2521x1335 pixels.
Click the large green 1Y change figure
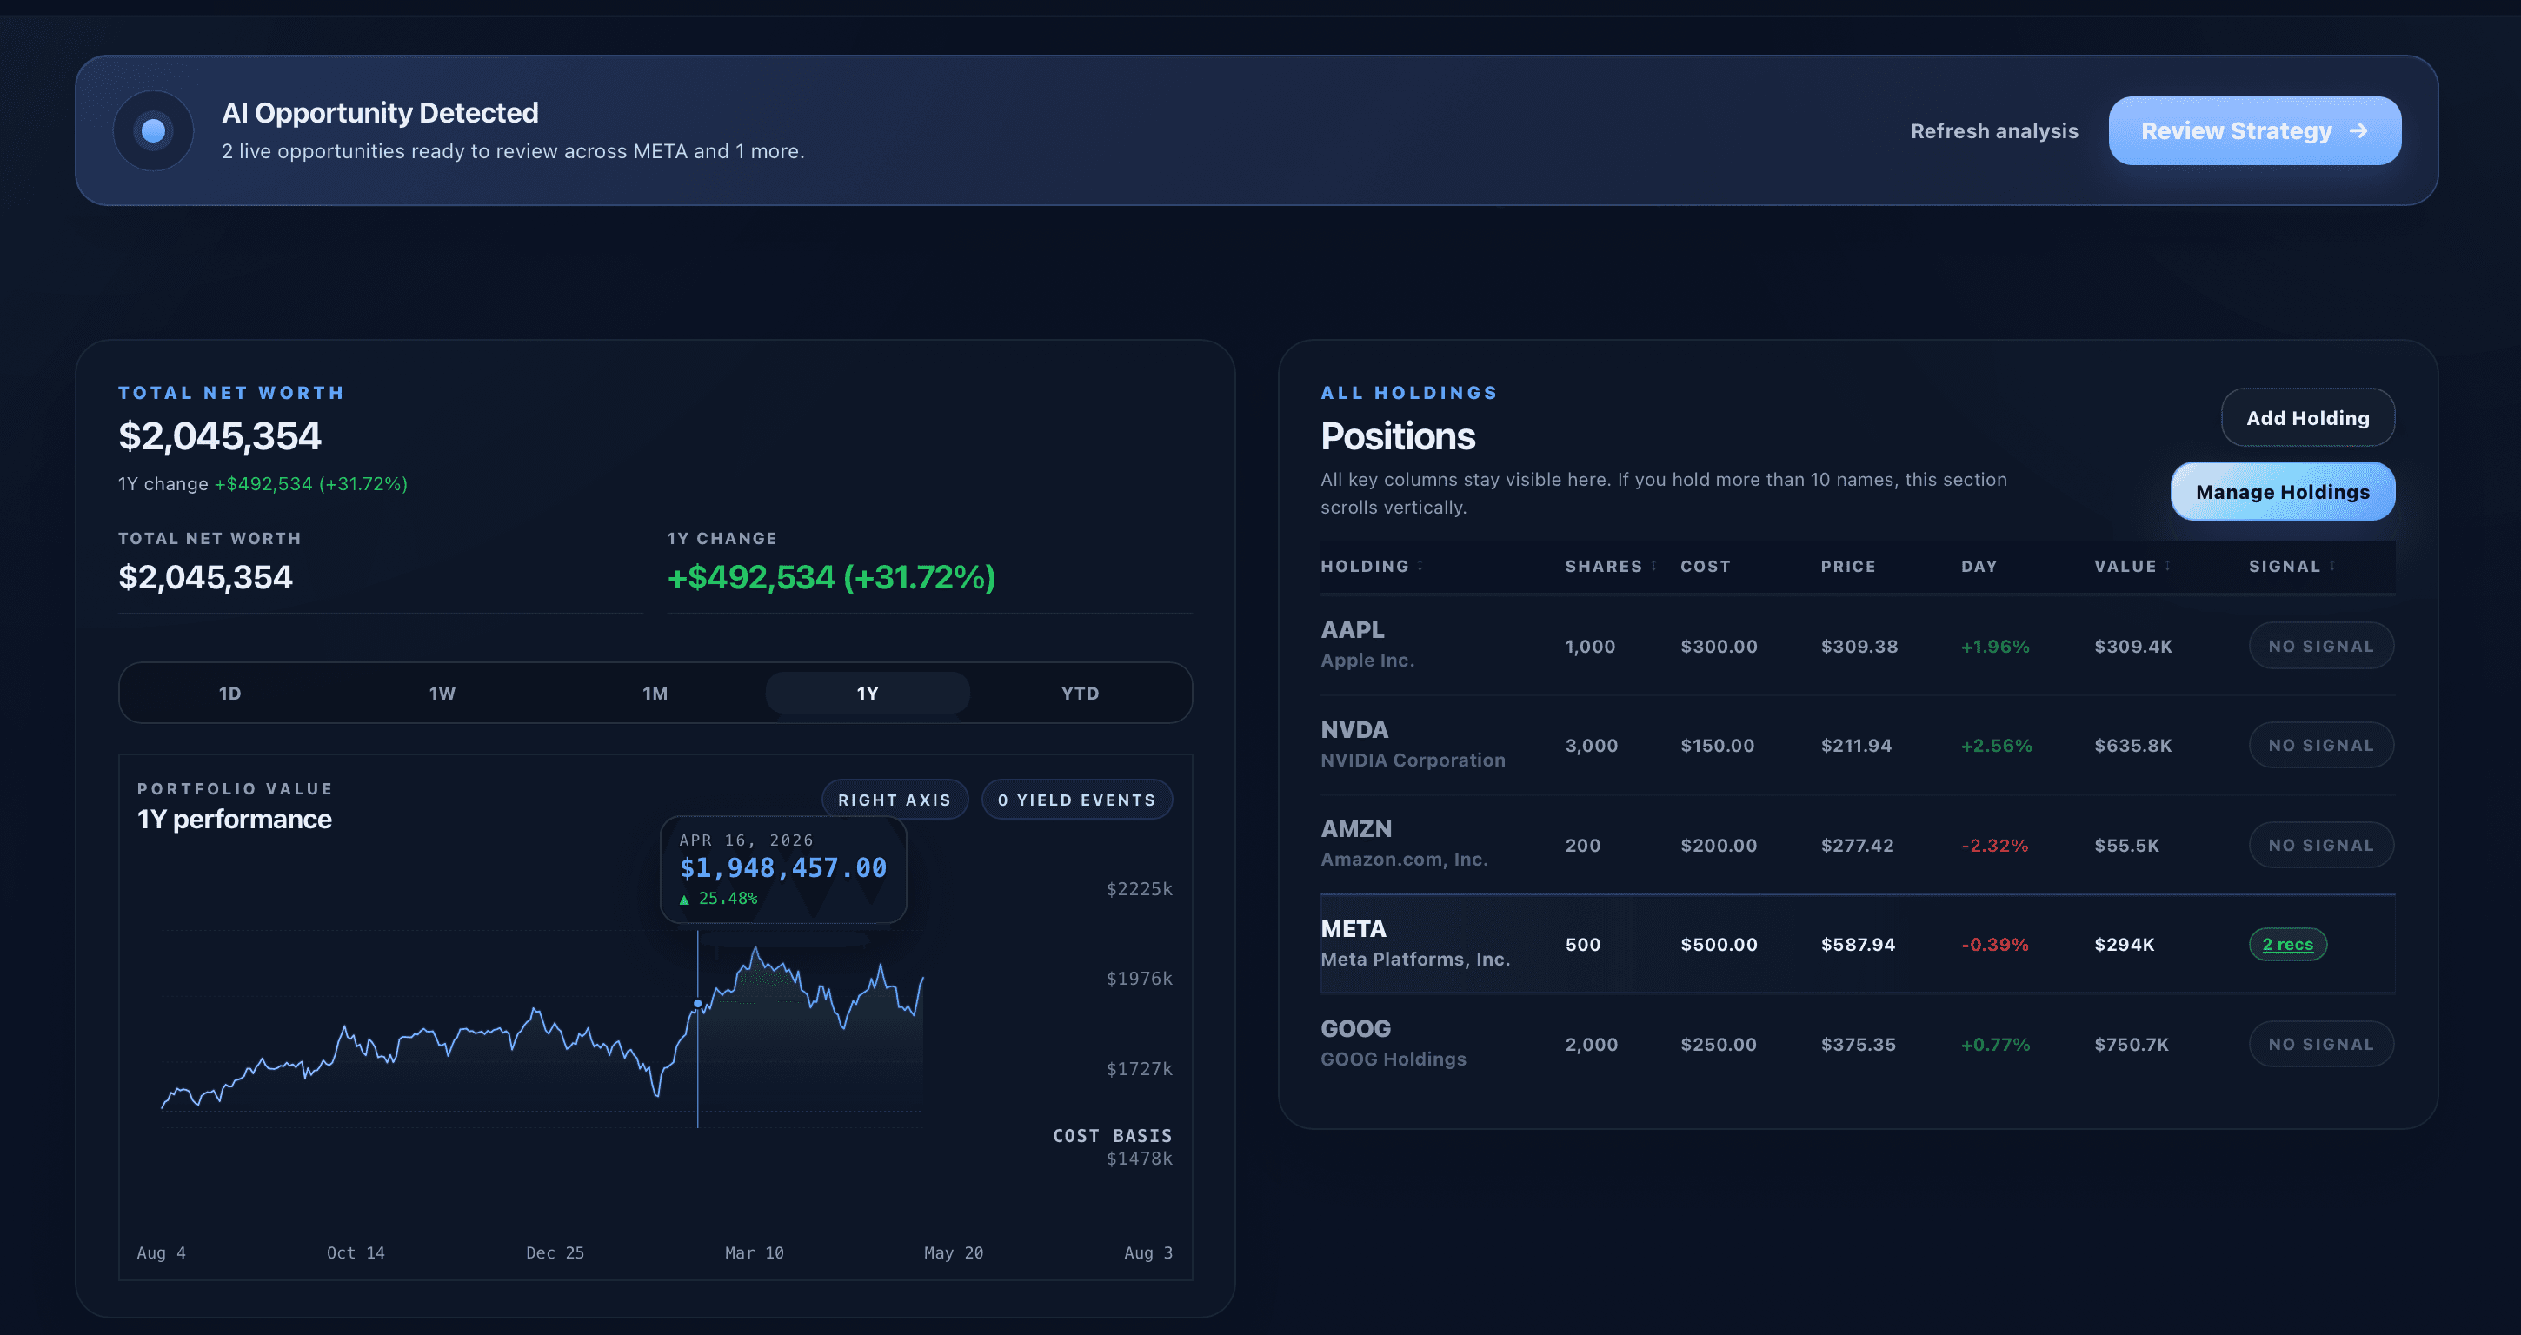(831, 577)
